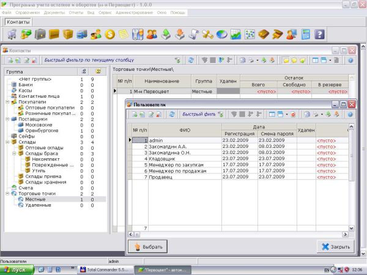
Task: Open print dropdown arrow in Пользователи toolbar
Action: pyautogui.click(x=322, y=114)
